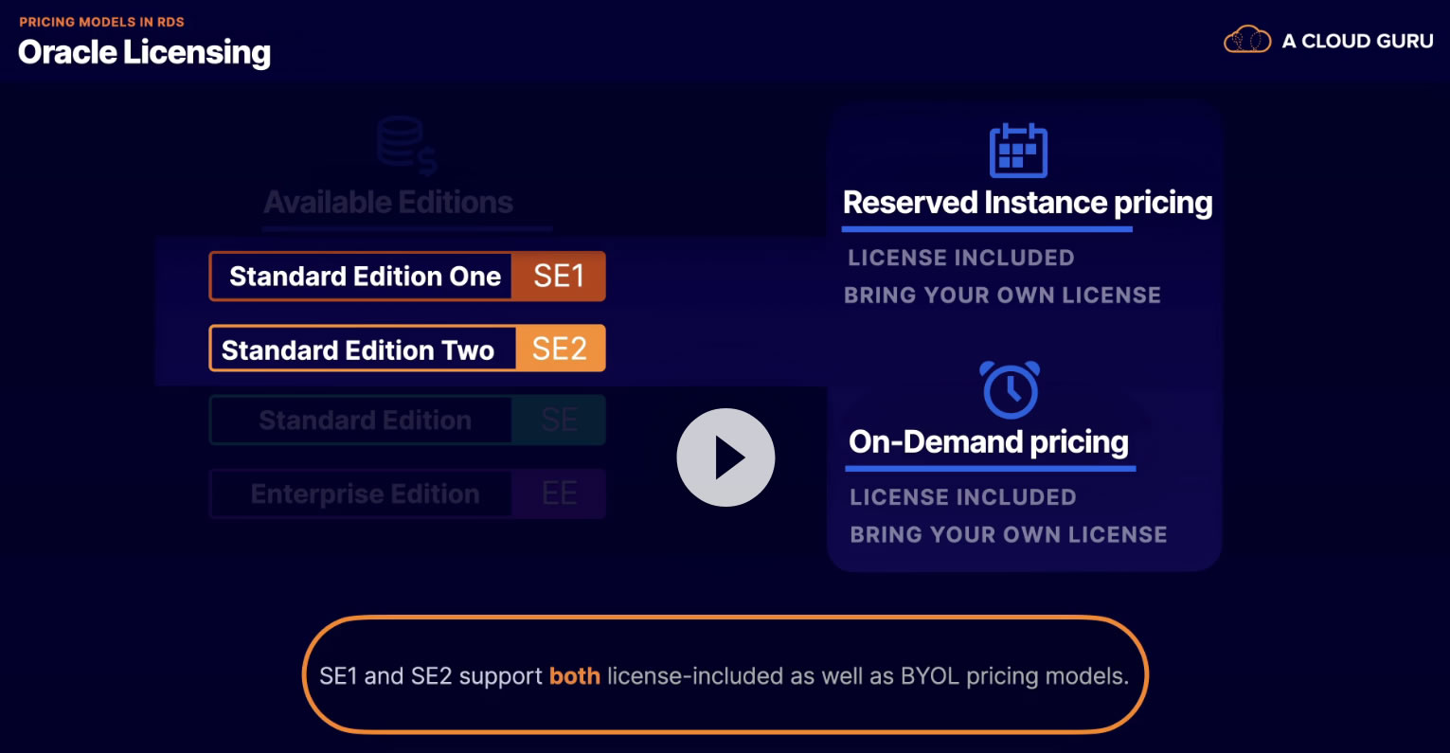
Task: Click the SE2 badge
Action: pos(560,349)
